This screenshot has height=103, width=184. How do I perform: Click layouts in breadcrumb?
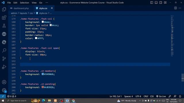coord(24,13)
